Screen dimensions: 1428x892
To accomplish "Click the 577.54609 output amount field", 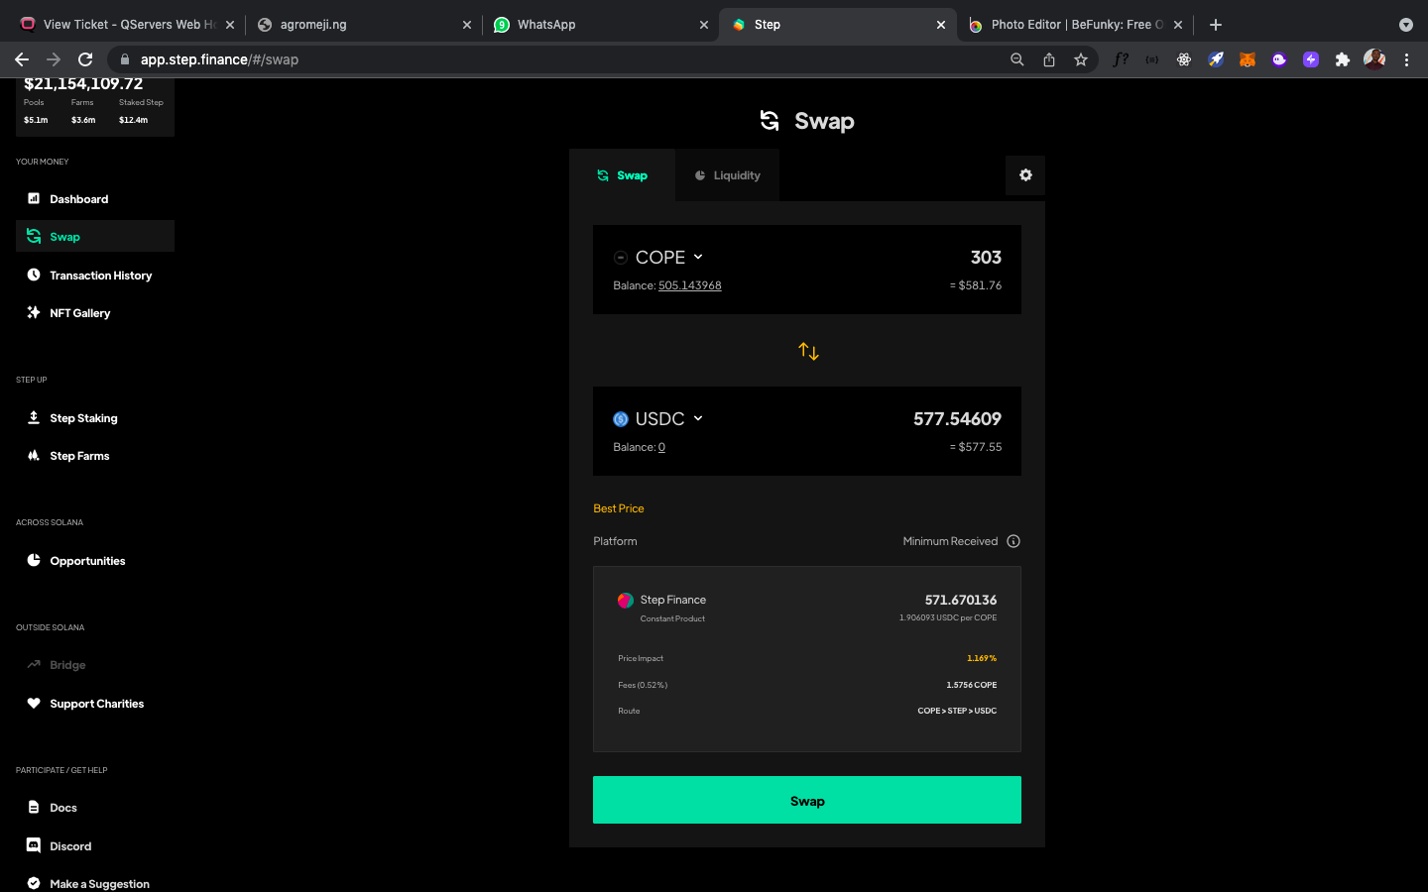I will pos(957,419).
